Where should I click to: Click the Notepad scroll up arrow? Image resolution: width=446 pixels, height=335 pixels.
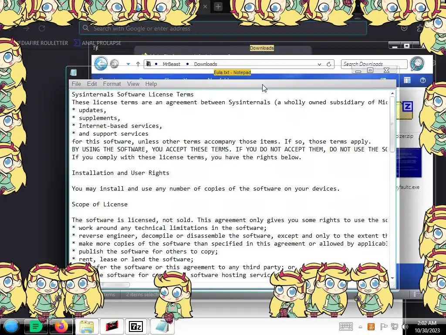(392, 93)
